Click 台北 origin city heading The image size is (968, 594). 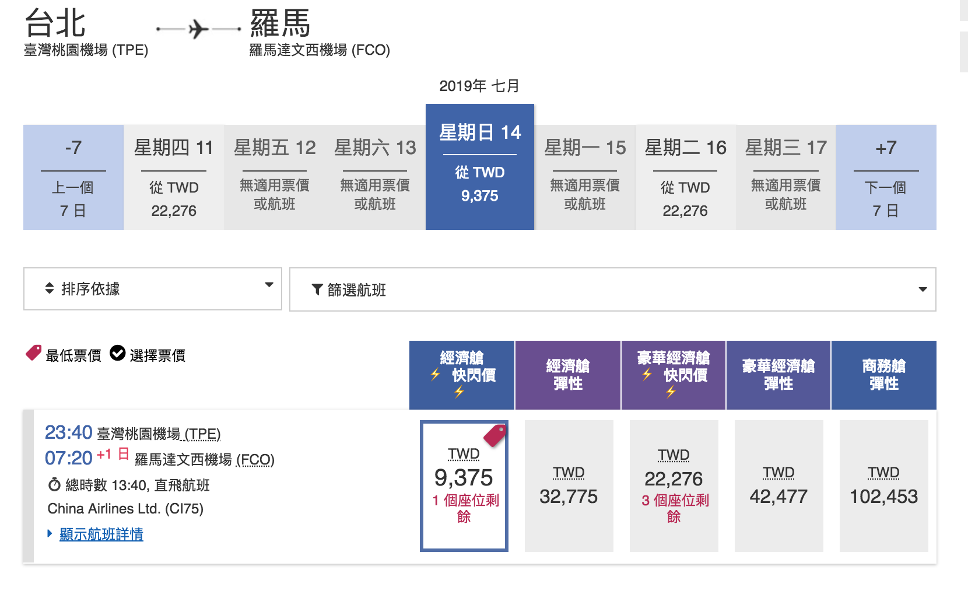coord(55,23)
